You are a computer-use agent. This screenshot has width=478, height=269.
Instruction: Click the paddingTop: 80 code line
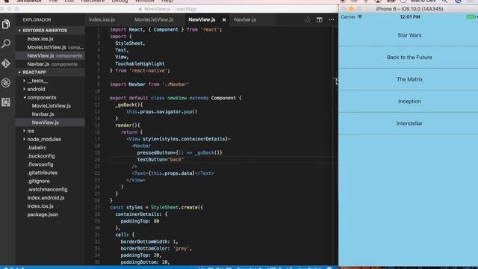click(x=140, y=221)
